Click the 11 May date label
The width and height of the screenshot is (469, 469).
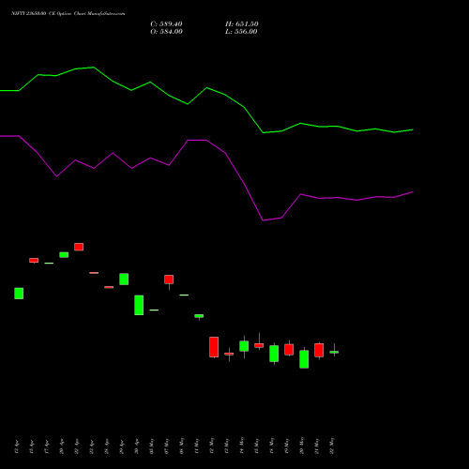pos(197,446)
